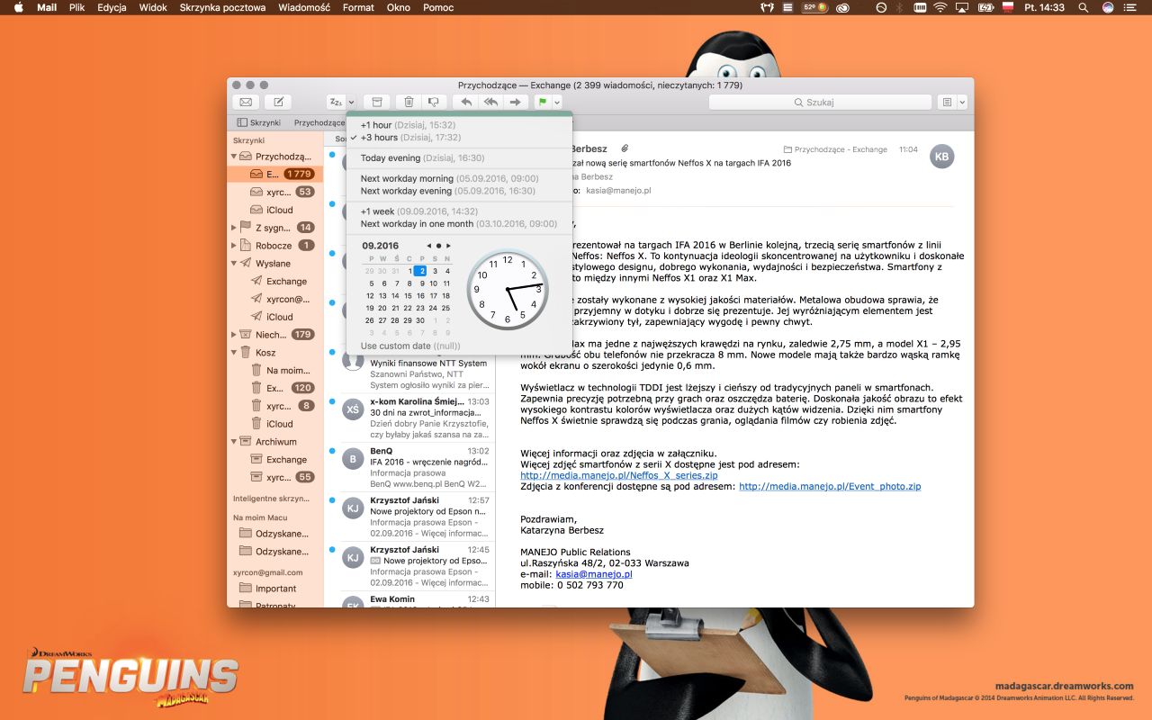Image resolution: width=1152 pixels, height=720 pixels.
Task: Archive the message using the box icon
Action: point(377,103)
